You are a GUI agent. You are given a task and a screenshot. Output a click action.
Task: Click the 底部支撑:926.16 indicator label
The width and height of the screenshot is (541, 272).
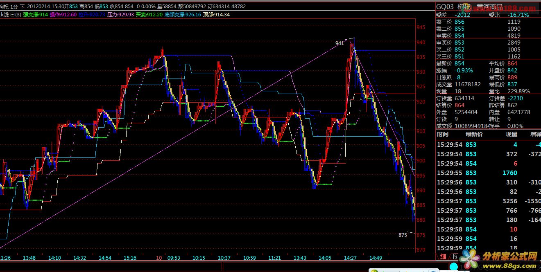[183, 14]
